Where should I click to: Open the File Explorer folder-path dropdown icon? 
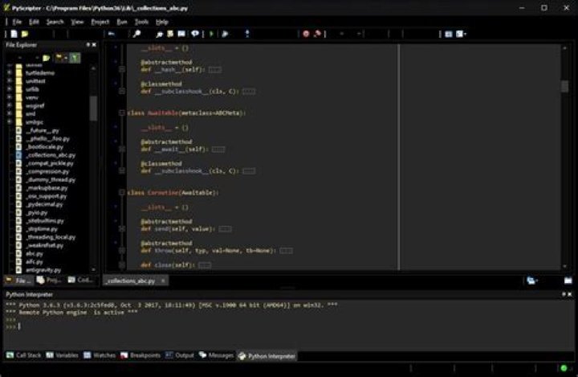[61, 58]
